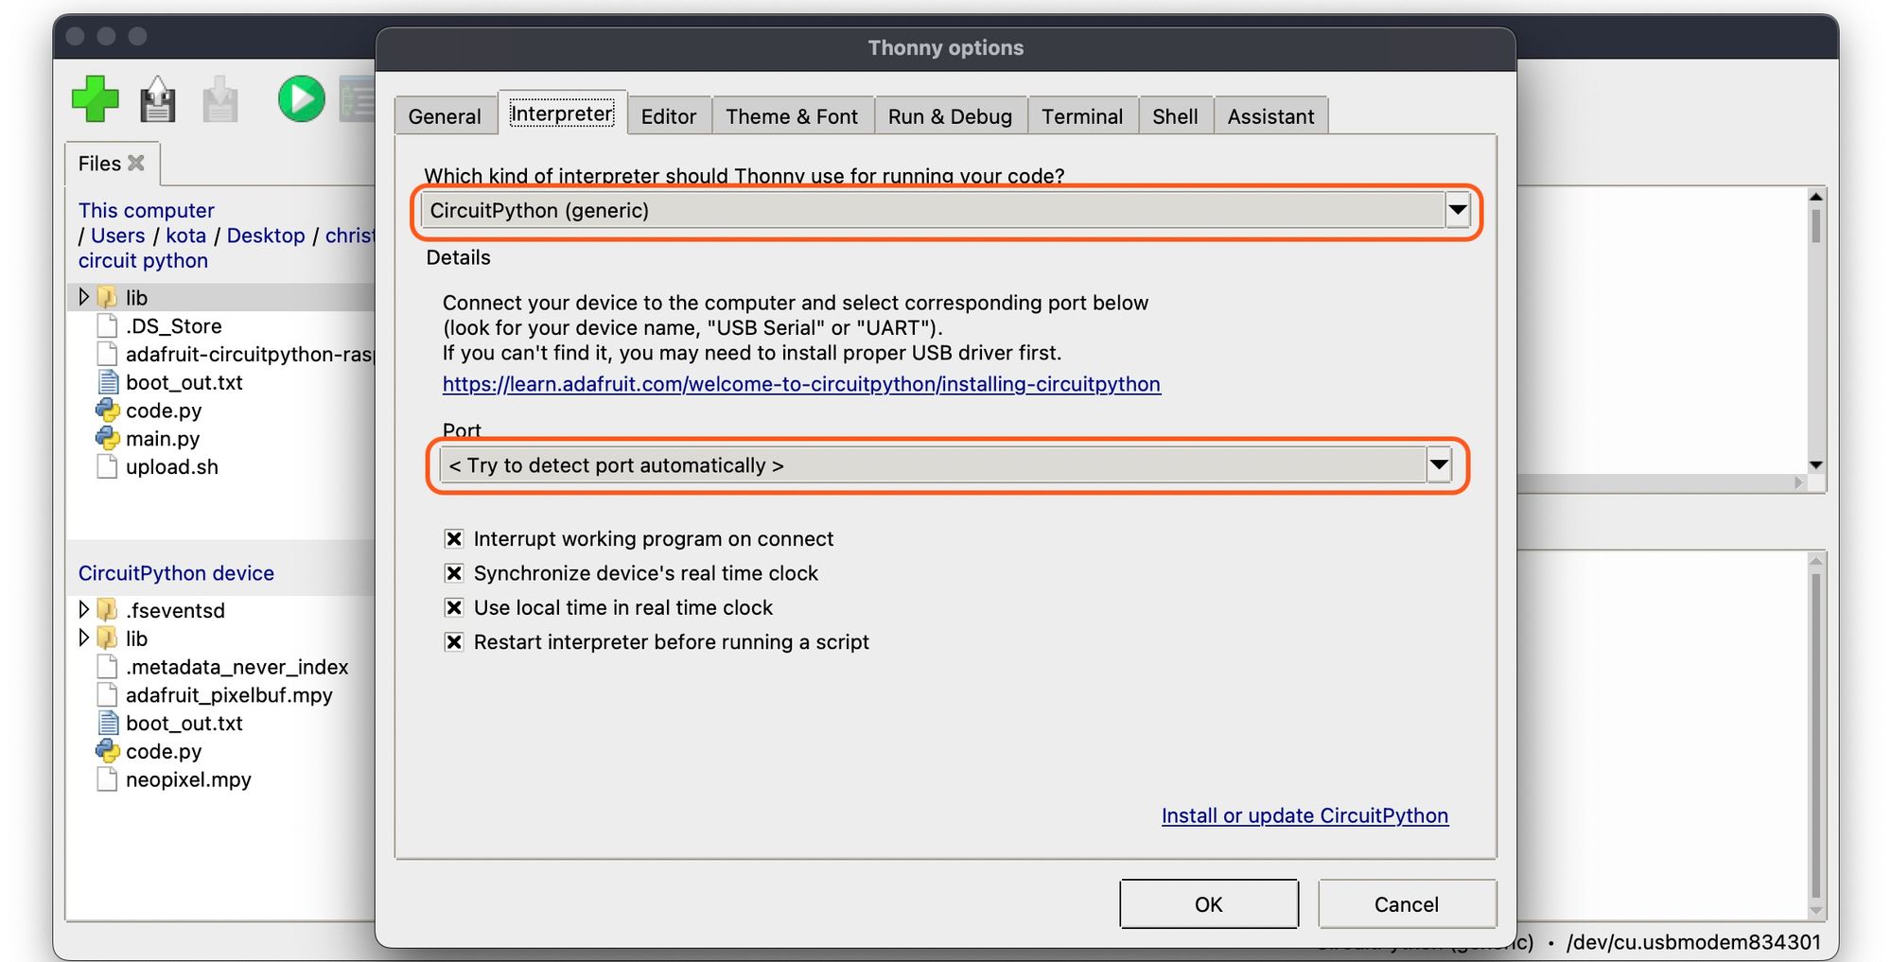Click Cancel in Thonny options
Screen dimensions: 1892x962
point(1407,904)
